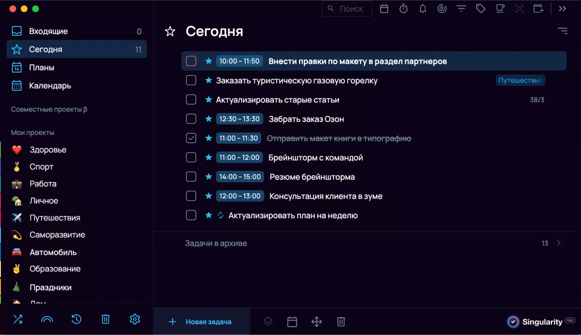Open Входящие in the sidebar
581x335 pixels.
coord(76,31)
